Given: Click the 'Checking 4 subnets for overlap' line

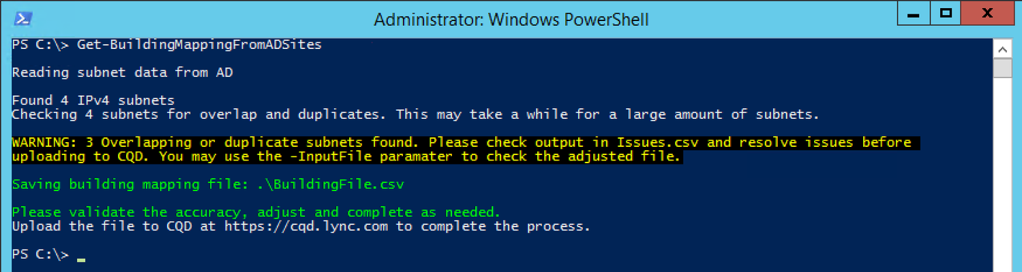Looking at the screenshot, I should pyautogui.click(x=415, y=115).
